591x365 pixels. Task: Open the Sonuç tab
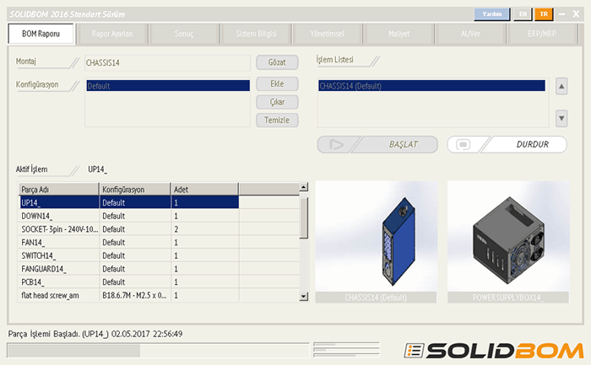click(x=184, y=34)
